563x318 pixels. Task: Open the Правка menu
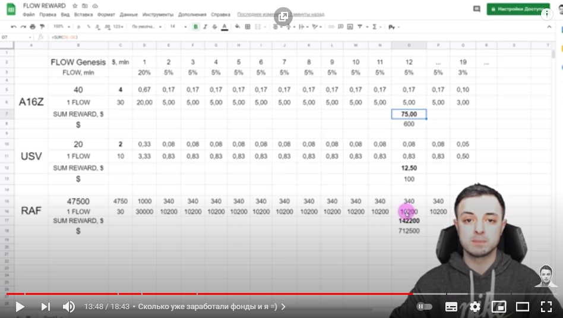[x=48, y=14]
